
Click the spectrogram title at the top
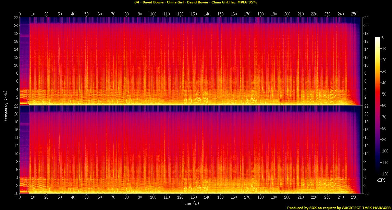[x=196, y=2]
